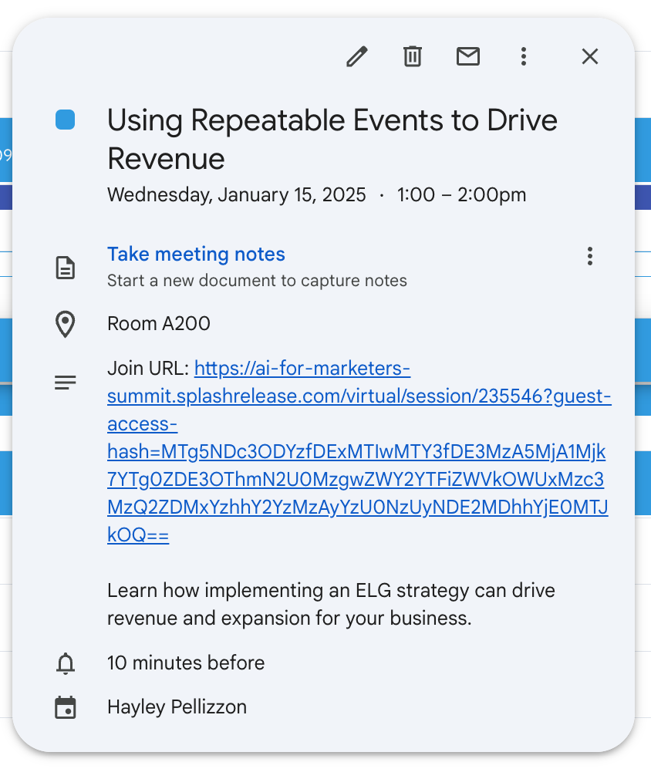
Task: Open event options three-dot menu at top
Action: 524,56
